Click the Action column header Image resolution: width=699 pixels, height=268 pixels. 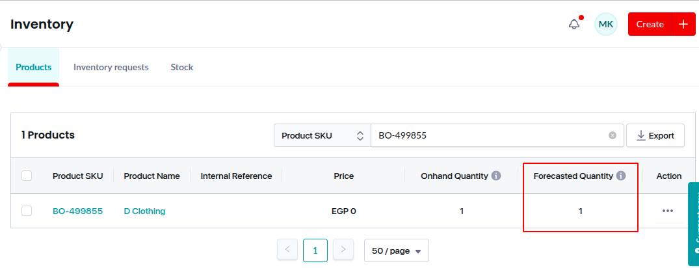point(668,176)
